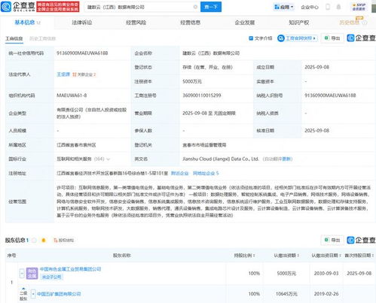376x303 pixels.
Task: Expand the 国标行业 chevron after (I64)
Action: [x=109, y=159]
